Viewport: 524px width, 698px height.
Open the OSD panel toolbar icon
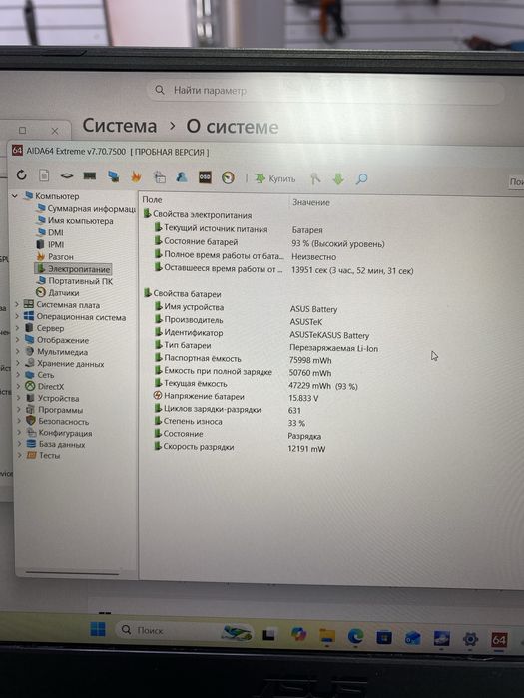205,177
